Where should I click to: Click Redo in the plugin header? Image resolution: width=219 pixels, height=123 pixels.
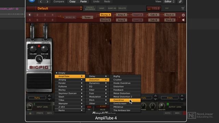(x=107, y=1)
